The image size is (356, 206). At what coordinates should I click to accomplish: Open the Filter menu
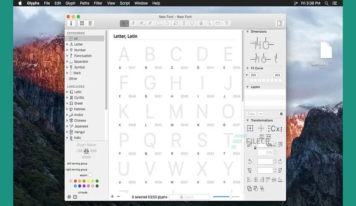pyautogui.click(x=98, y=3)
